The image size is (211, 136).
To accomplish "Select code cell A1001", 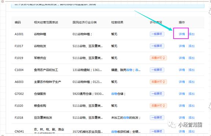I will click(19, 34).
